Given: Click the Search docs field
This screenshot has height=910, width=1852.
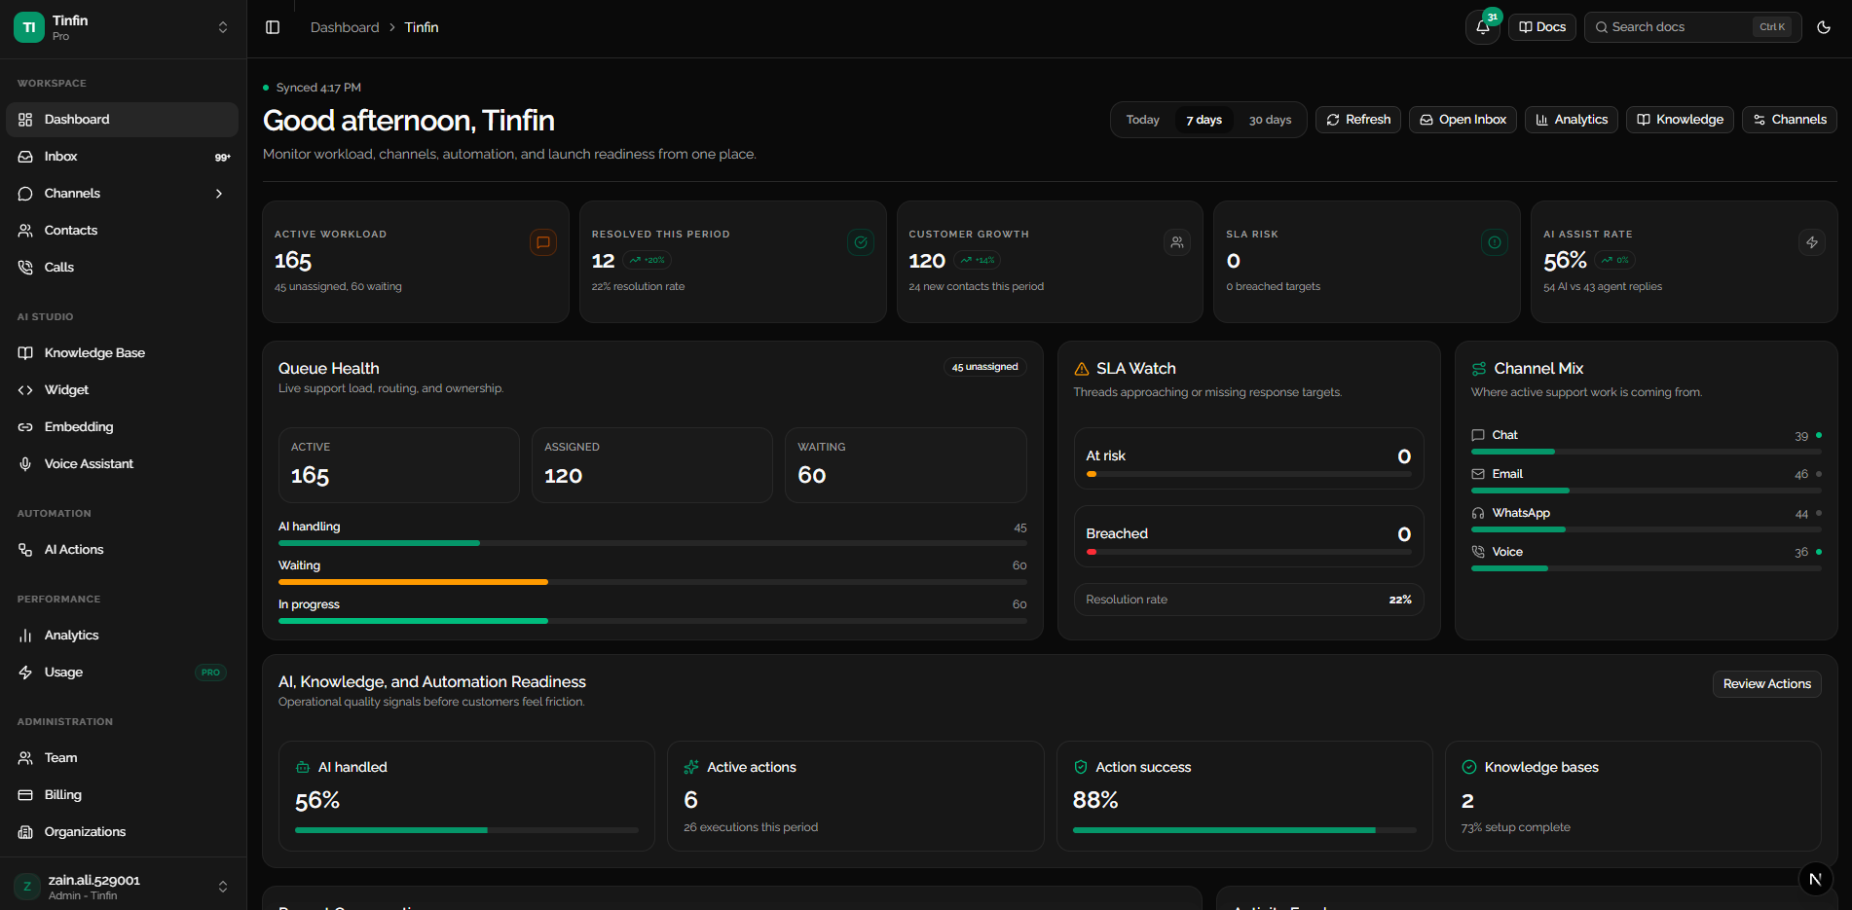Looking at the screenshot, I should click(1693, 27).
